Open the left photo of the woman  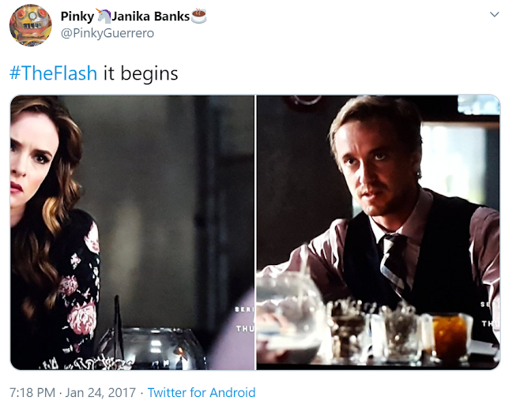[x=132, y=233]
